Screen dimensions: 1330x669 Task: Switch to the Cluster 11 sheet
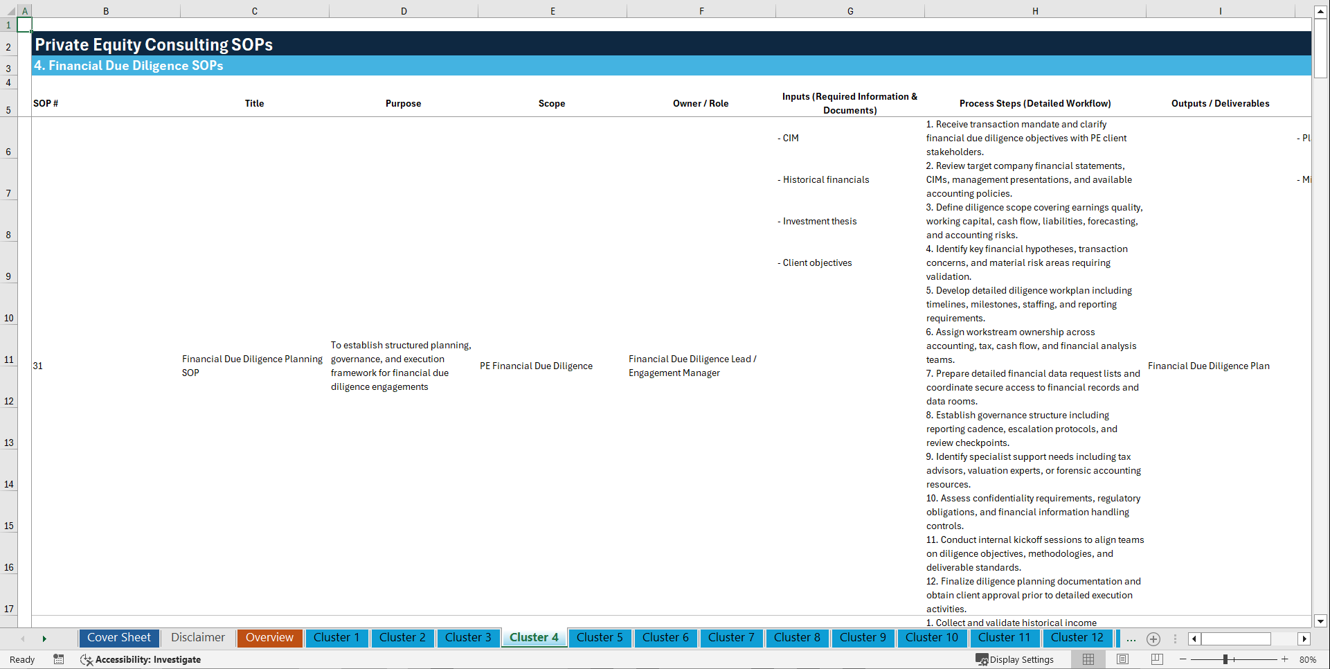click(x=1005, y=638)
